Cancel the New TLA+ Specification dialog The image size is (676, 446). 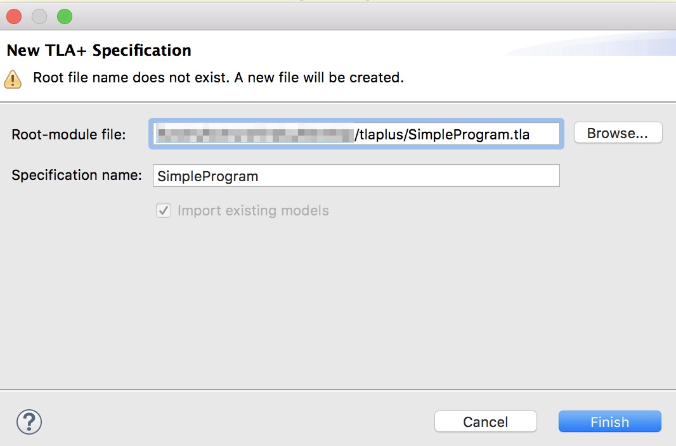[486, 421]
